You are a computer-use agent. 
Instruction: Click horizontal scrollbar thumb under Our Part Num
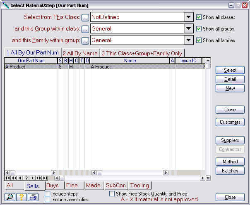(12, 173)
